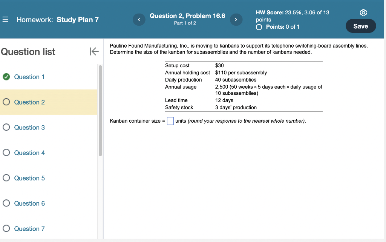Click the settings gear icon
Image resolution: width=386 pixels, height=242 pixels.
click(x=363, y=12)
